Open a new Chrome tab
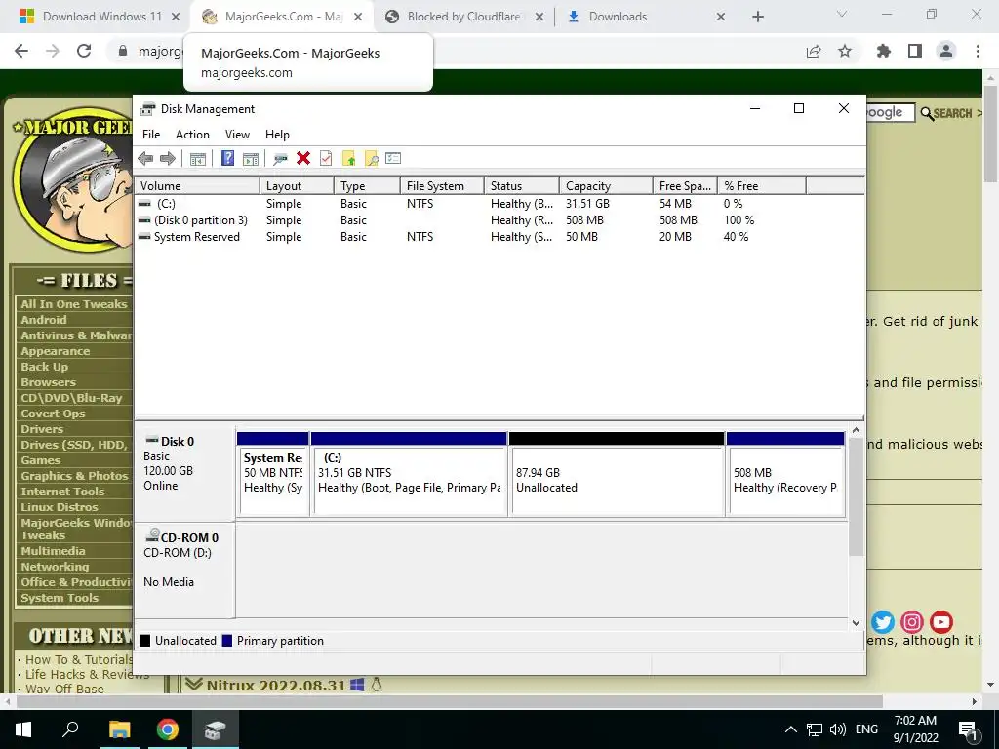 tap(757, 18)
